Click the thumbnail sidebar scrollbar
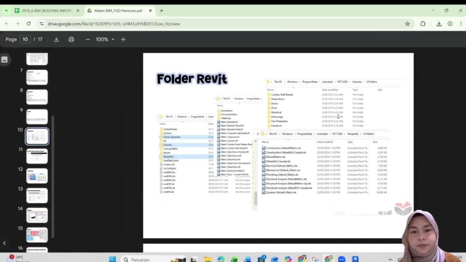466x262 pixels. (x=53, y=176)
